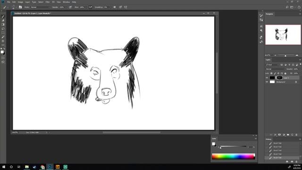This screenshot has width=302, height=170.
Task: Open the Opacity dropdown in options bar
Action: pyautogui.click(x=66, y=7)
